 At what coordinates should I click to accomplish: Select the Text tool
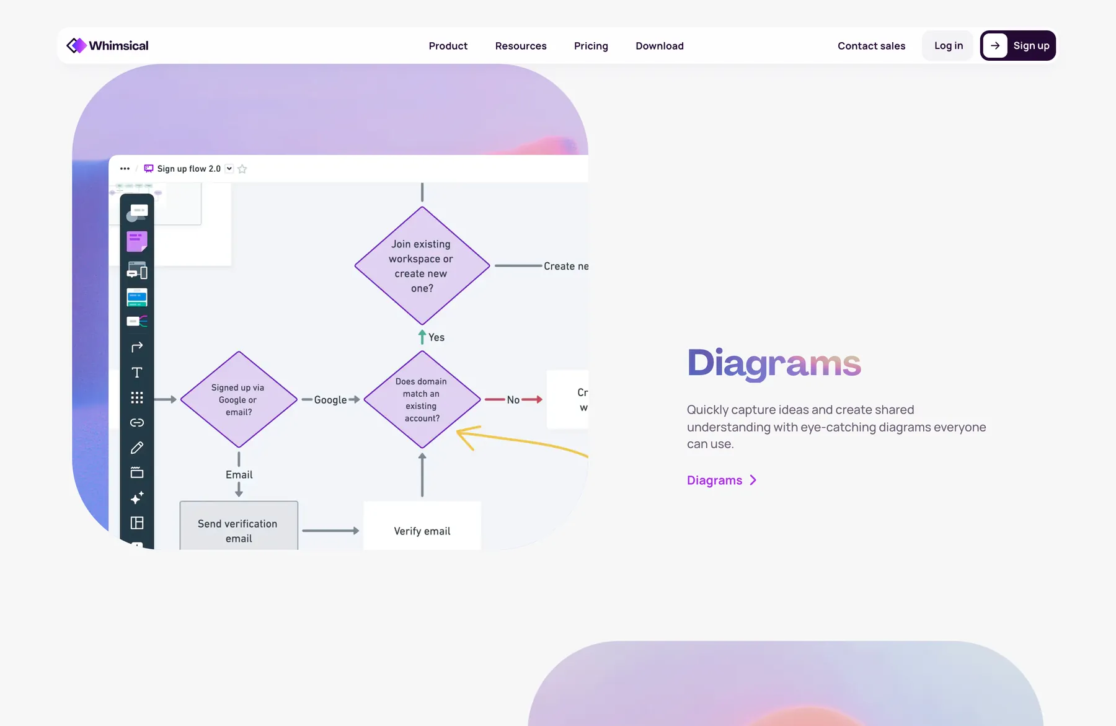tap(137, 373)
